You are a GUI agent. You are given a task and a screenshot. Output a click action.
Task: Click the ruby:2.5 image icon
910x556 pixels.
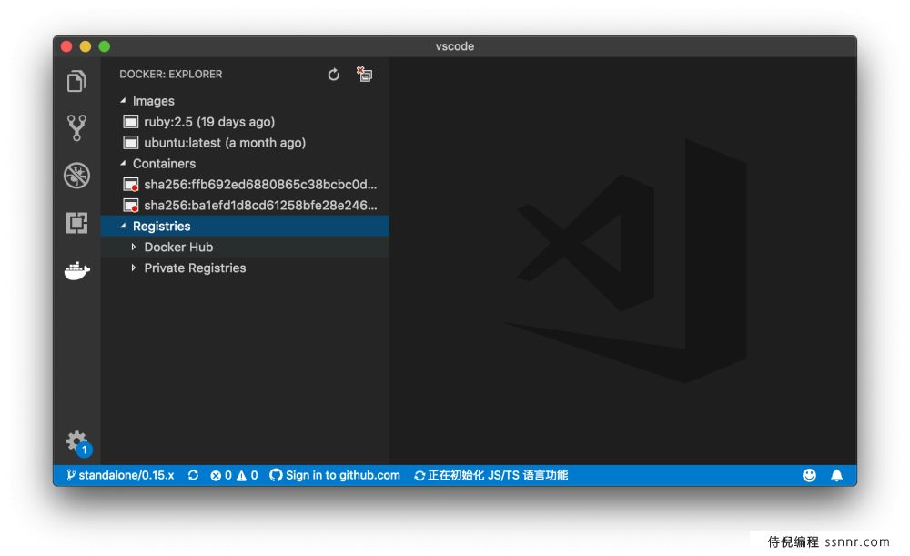130,122
